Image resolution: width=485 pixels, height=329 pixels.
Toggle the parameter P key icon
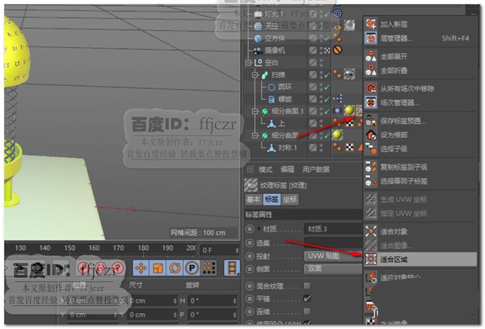tap(192, 268)
